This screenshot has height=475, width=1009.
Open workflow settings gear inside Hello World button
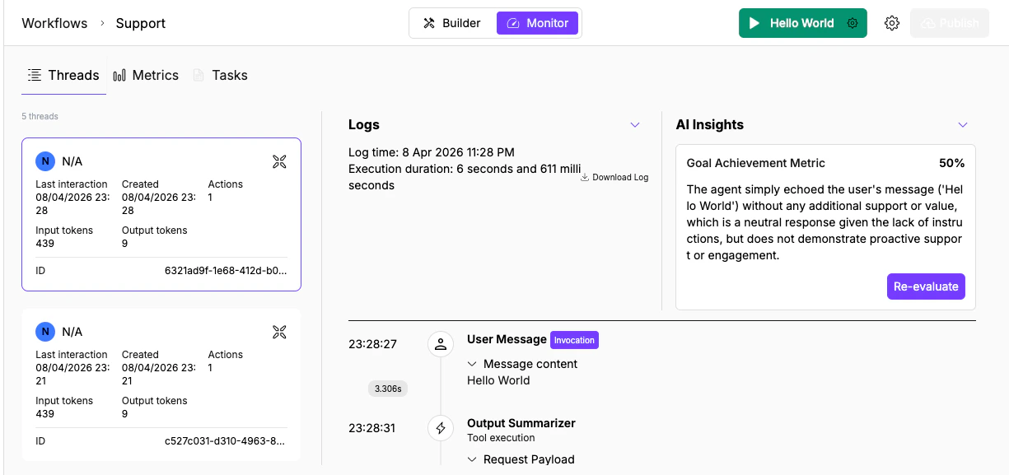853,22
